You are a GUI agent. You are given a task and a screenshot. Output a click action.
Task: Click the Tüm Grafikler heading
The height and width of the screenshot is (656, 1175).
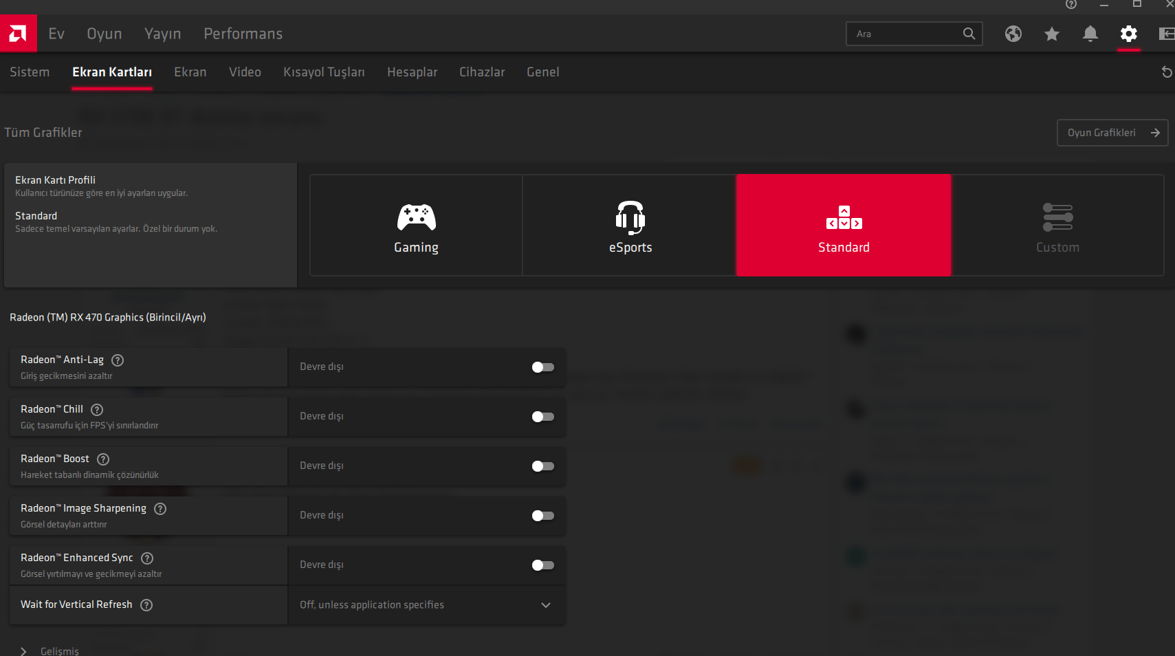[x=43, y=133]
